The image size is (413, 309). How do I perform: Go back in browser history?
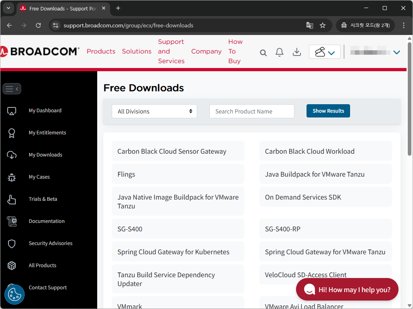pyautogui.click(x=10, y=25)
